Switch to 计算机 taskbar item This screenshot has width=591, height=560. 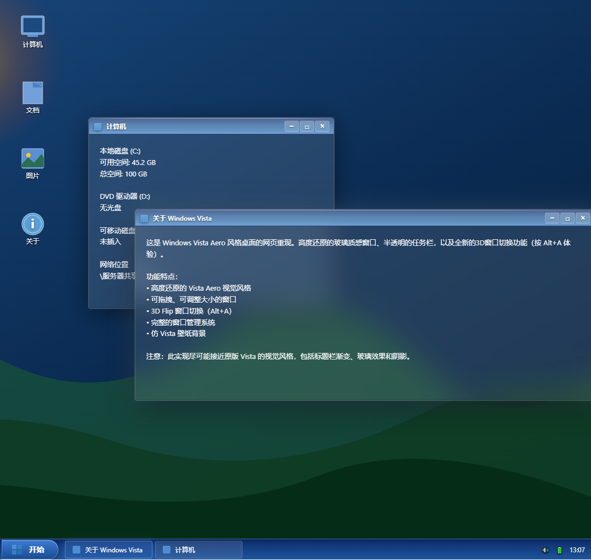pos(199,550)
